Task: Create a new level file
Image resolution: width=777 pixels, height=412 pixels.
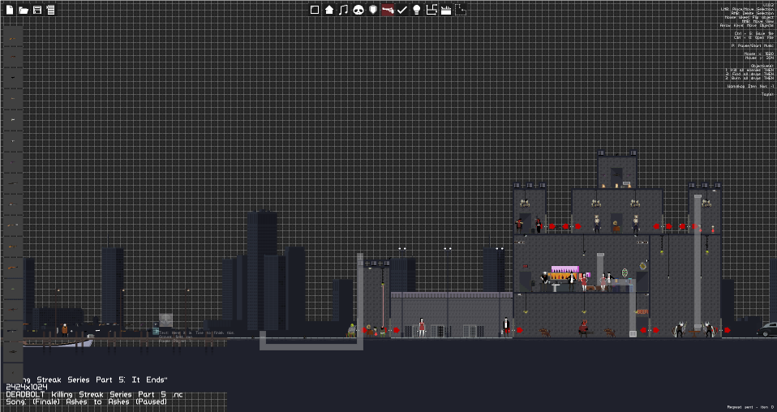Action: tap(10, 10)
